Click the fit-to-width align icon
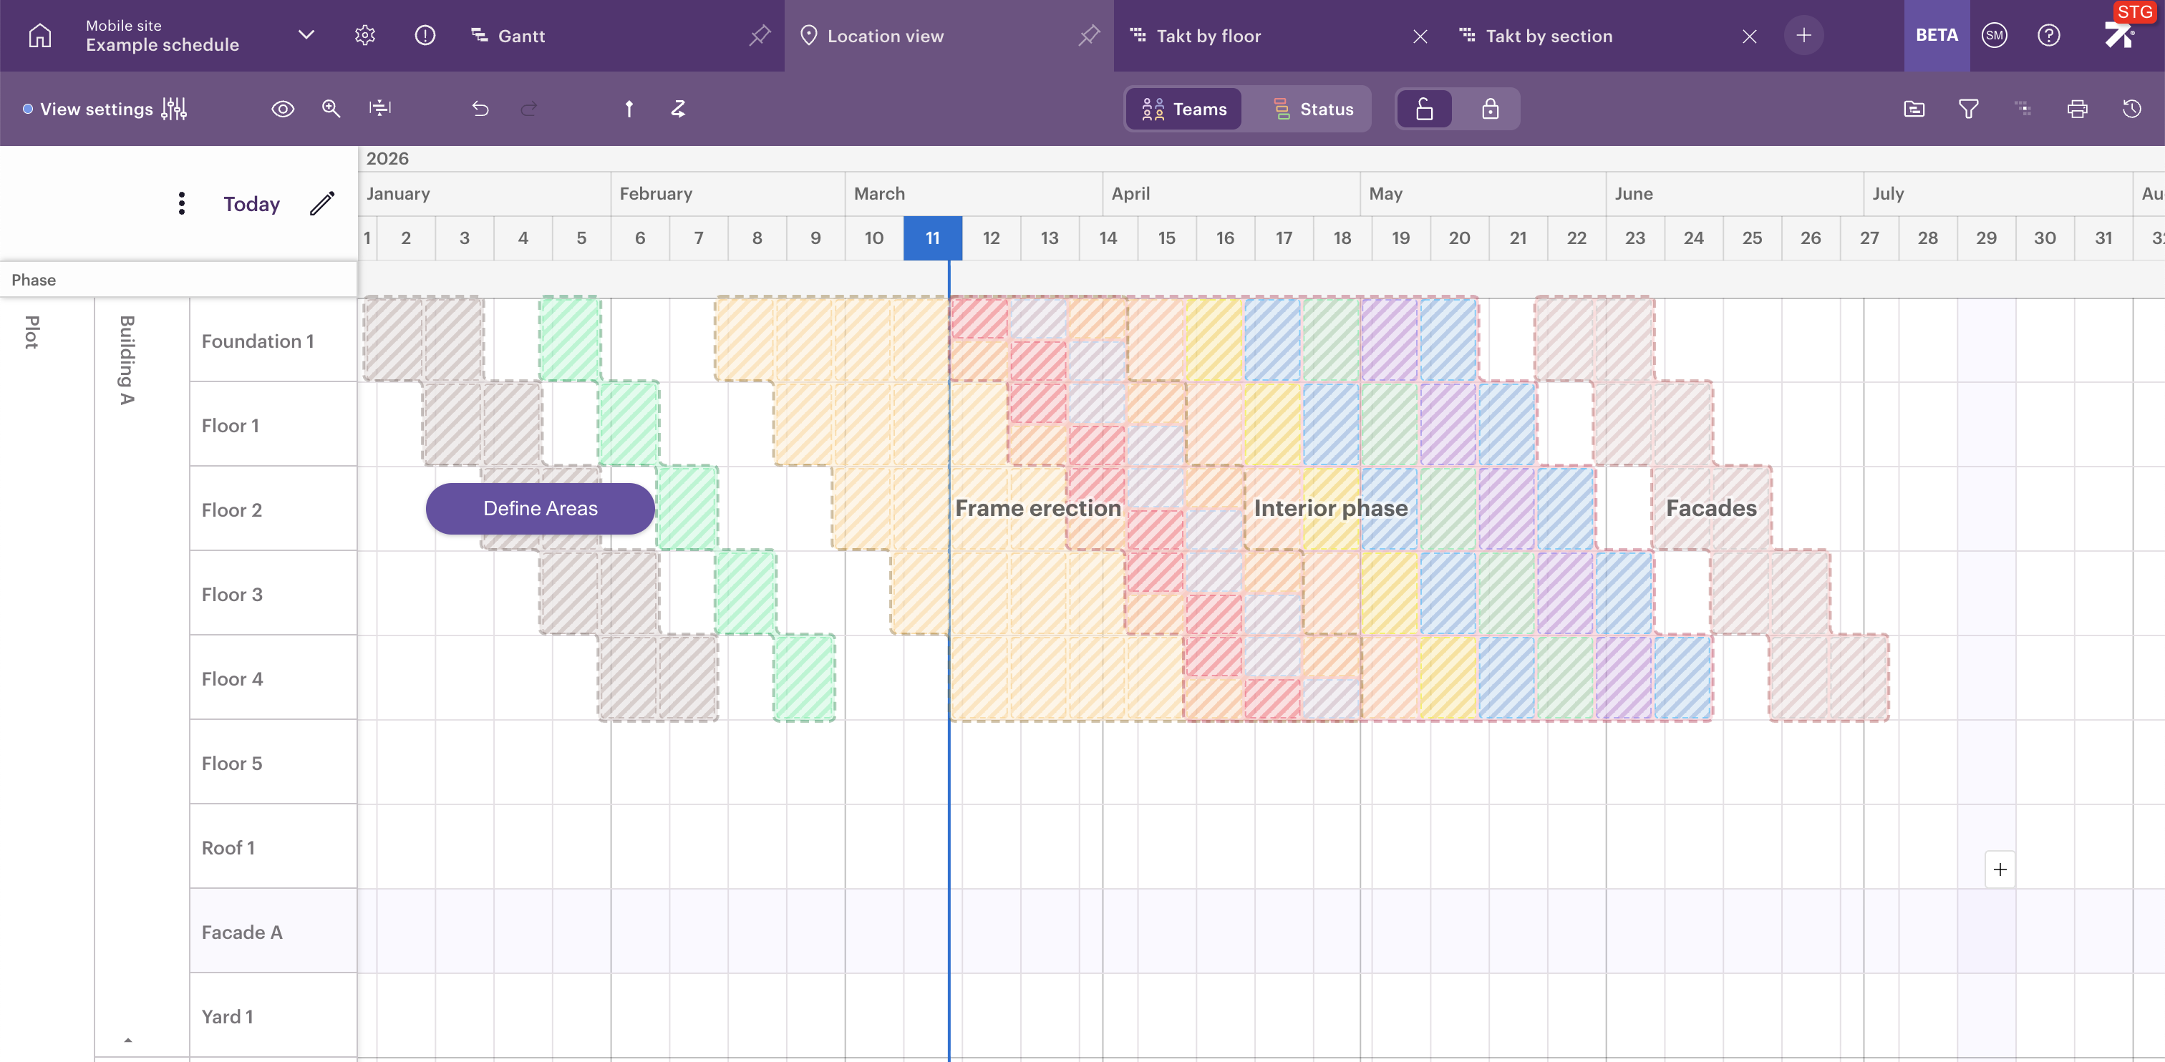Viewport: 2165px width, 1062px height. pyautogui.click(x=380, y=108)
